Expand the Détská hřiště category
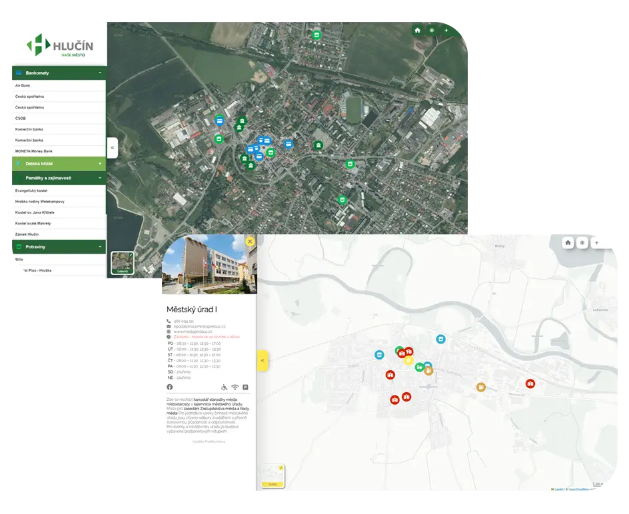Screen dimensions: 629x514 click(101, 163)
